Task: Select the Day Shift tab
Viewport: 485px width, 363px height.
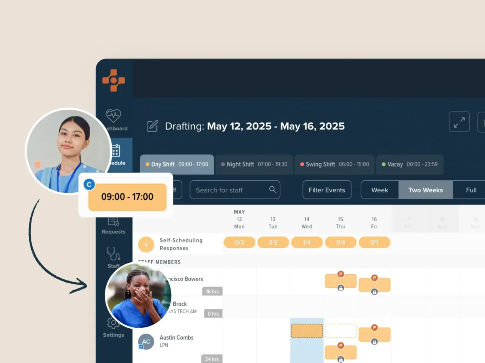Action: coord(177,164)
